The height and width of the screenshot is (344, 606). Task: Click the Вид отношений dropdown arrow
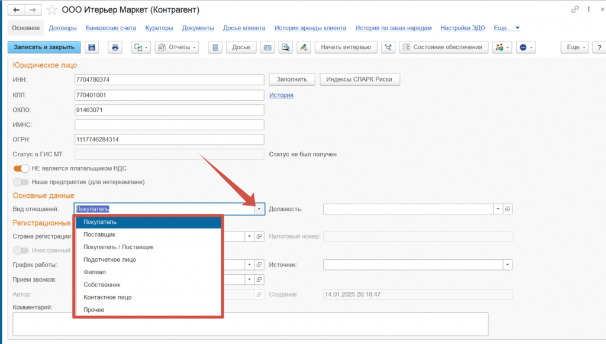[259, 209]
